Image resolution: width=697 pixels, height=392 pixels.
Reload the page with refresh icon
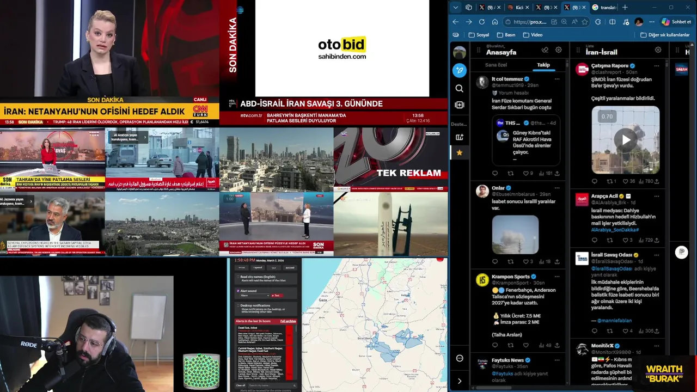(x=482, y=22)
